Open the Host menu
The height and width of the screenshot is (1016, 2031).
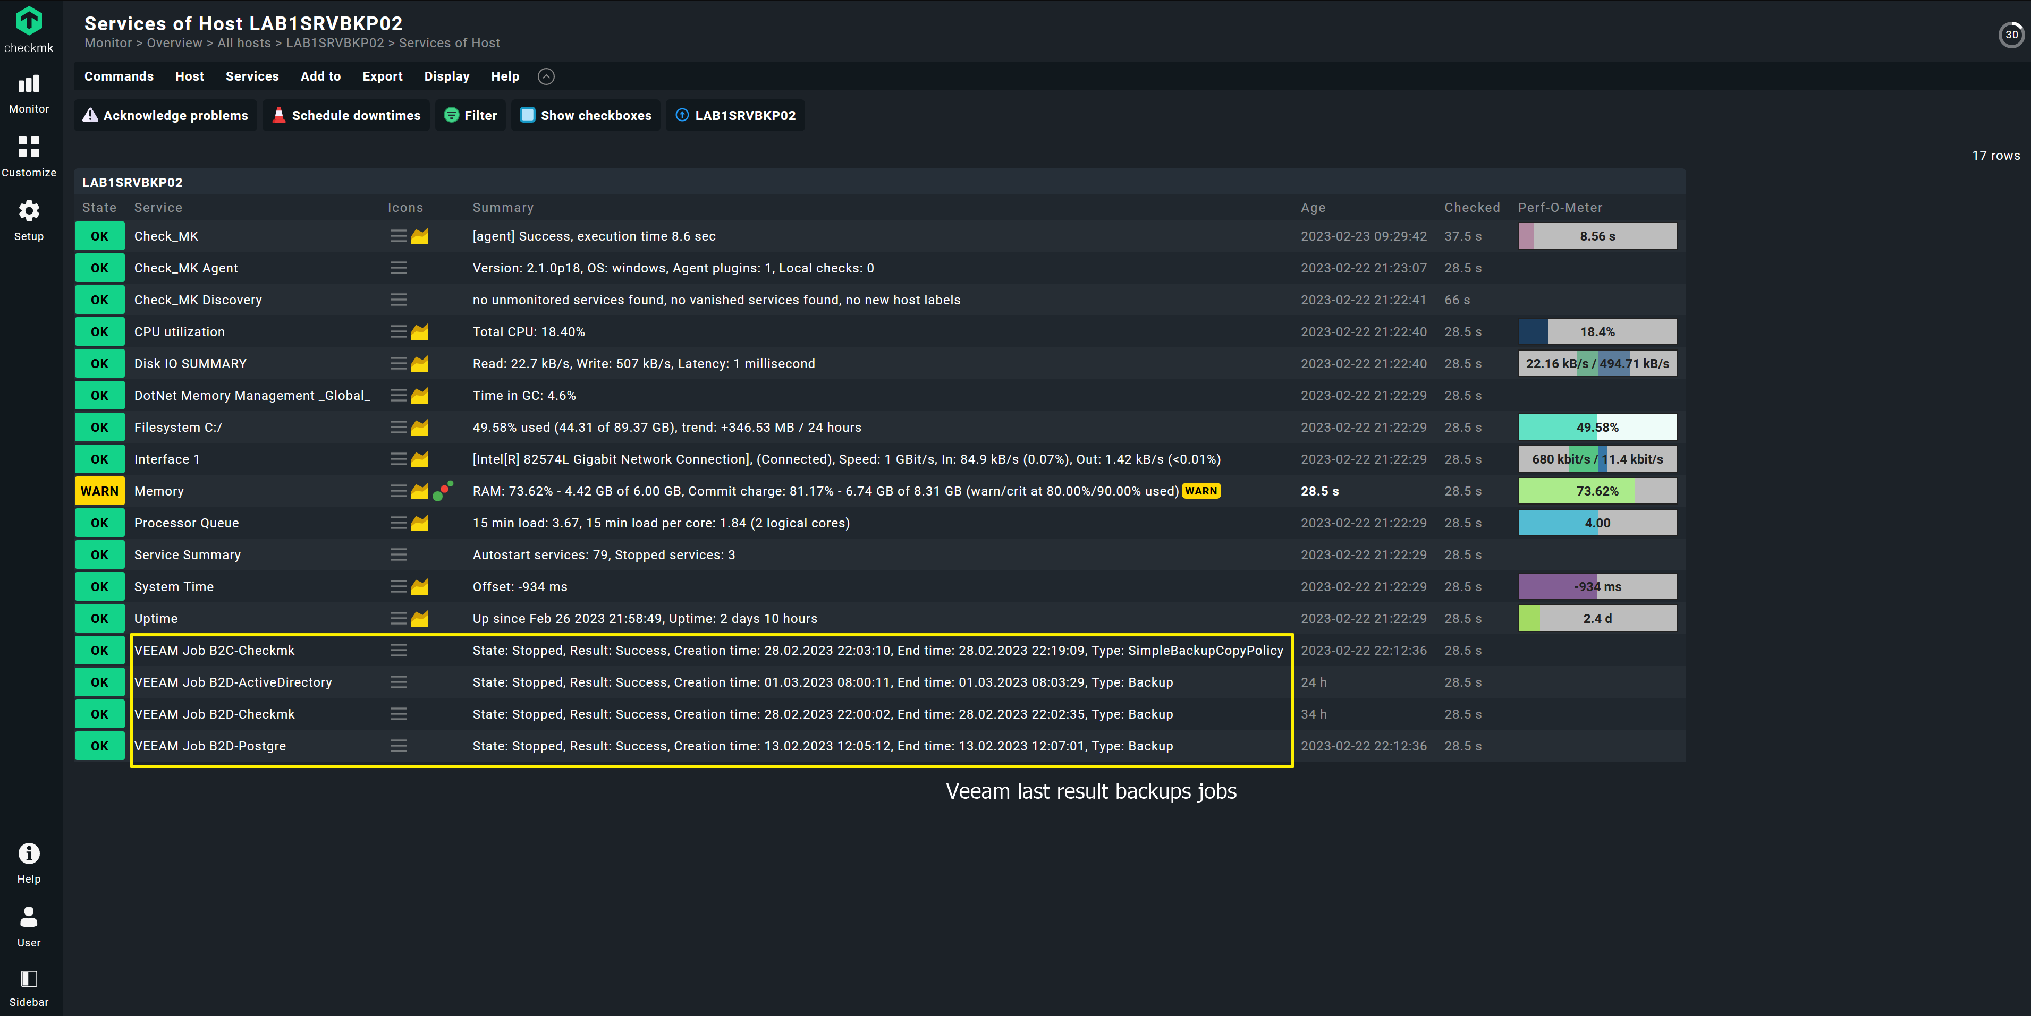pos(189,76)
